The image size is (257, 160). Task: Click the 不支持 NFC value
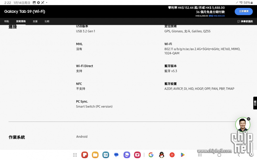[x=81, y=89]
